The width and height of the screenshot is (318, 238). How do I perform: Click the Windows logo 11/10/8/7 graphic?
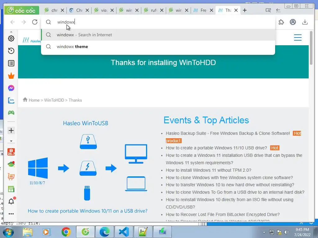[38, 168]
